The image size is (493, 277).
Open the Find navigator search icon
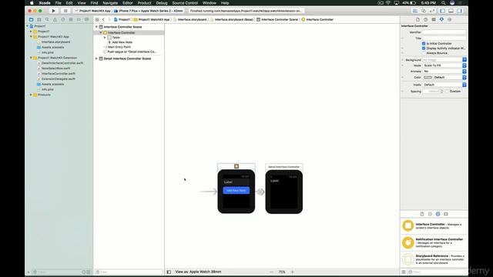click(47, 19)
